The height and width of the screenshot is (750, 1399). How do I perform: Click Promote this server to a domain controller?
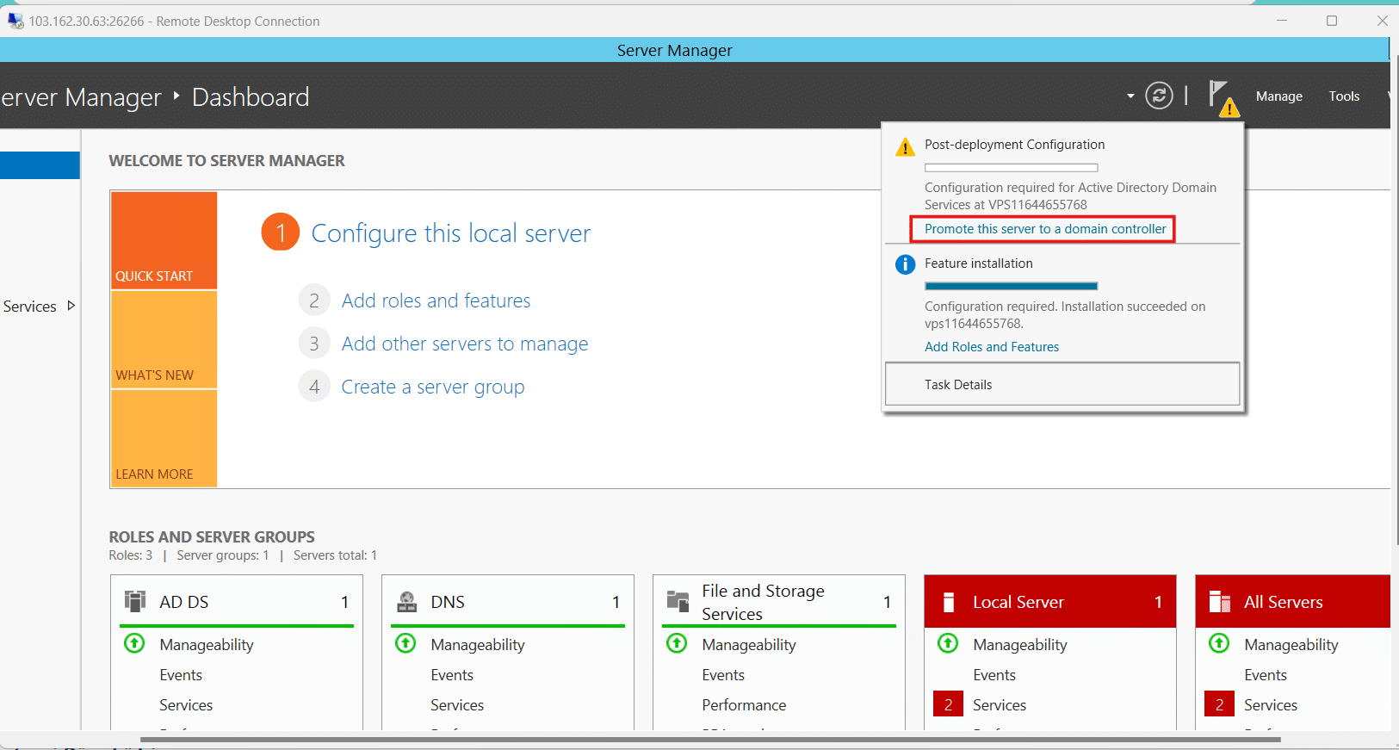pyautogui.click(x=1045, y=229)
